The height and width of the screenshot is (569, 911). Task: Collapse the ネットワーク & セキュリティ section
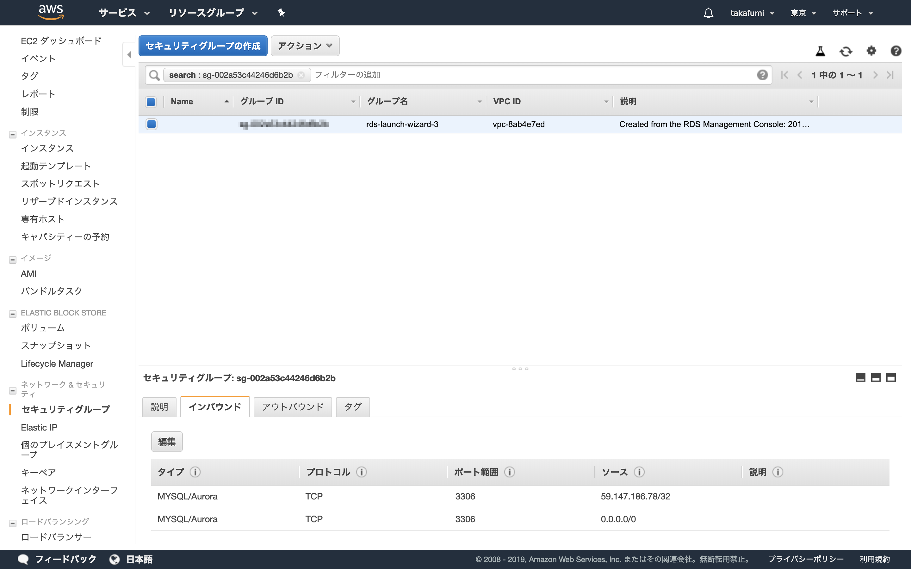pyautogui.click(x=12, y=391)
